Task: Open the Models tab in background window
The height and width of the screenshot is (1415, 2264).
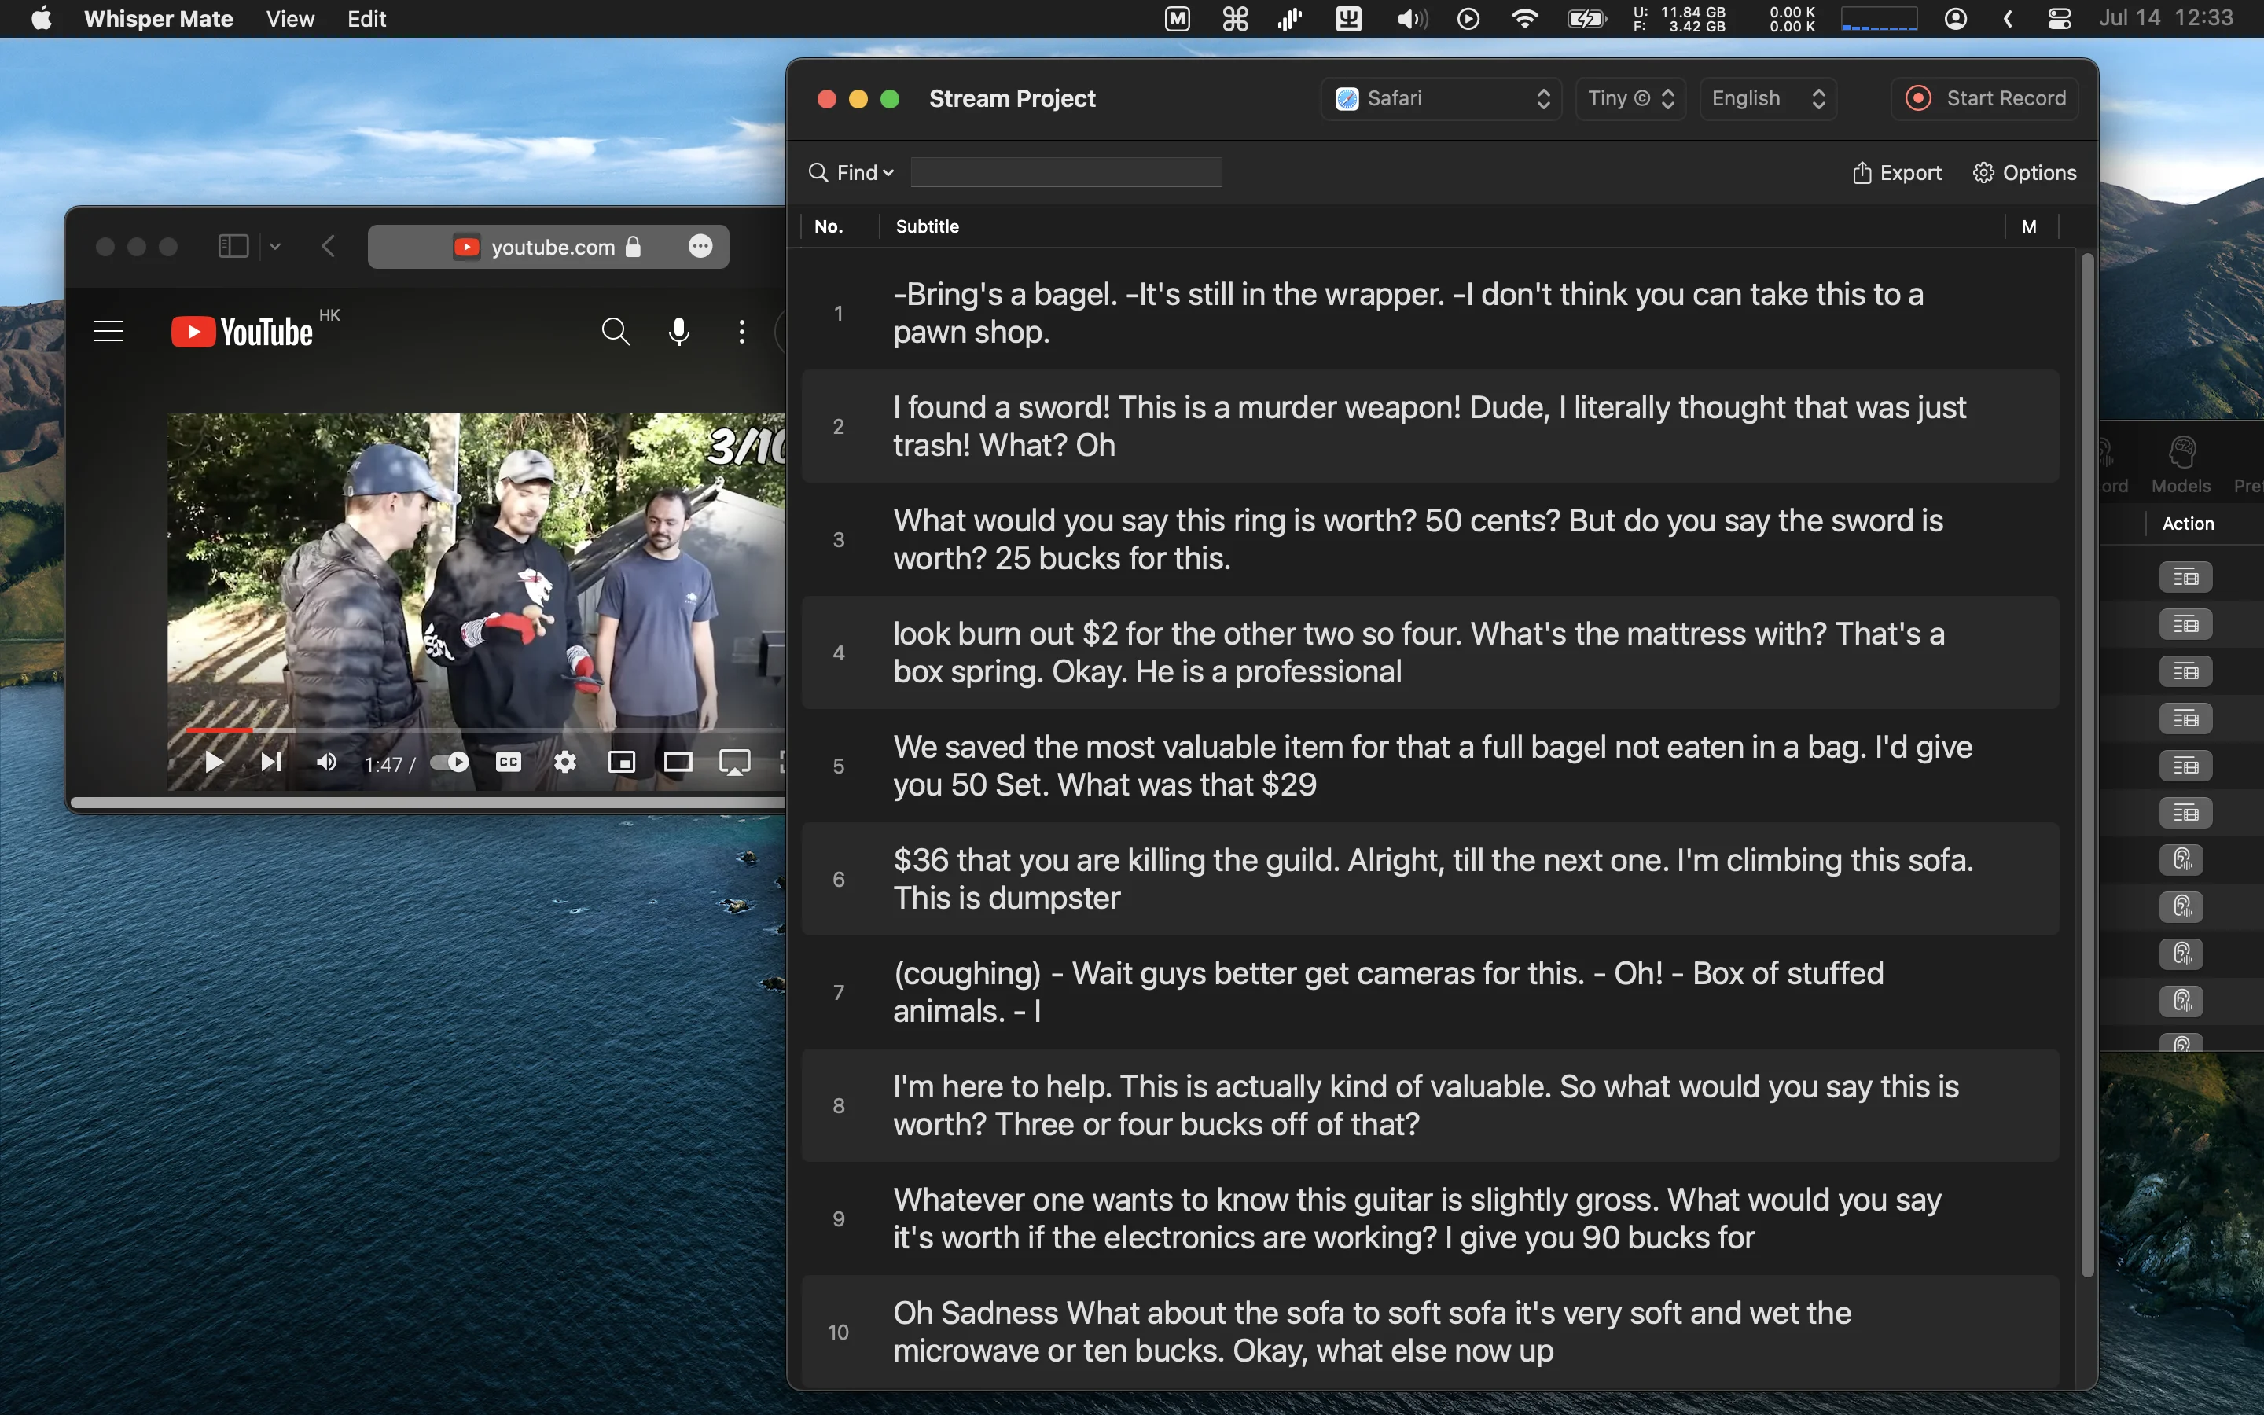Action: 2181,465
